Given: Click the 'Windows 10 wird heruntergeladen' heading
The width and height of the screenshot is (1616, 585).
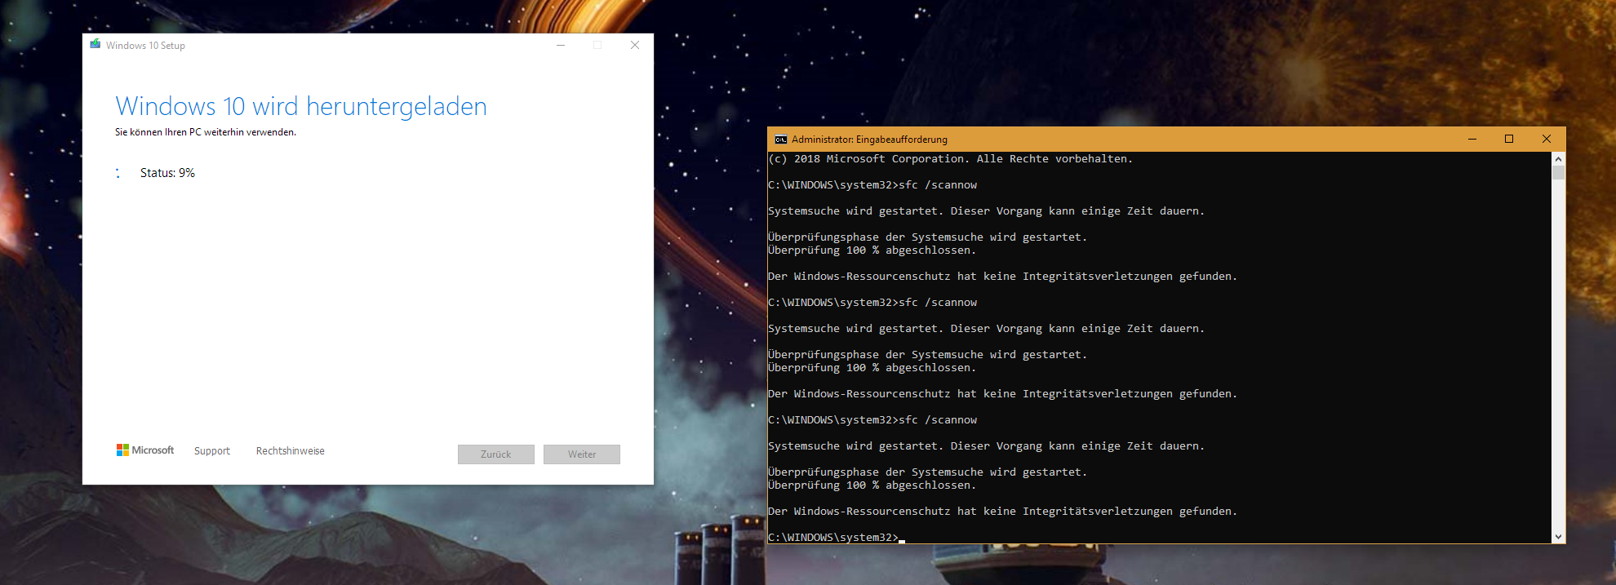Looking at the screenshot, I should 301,106.
